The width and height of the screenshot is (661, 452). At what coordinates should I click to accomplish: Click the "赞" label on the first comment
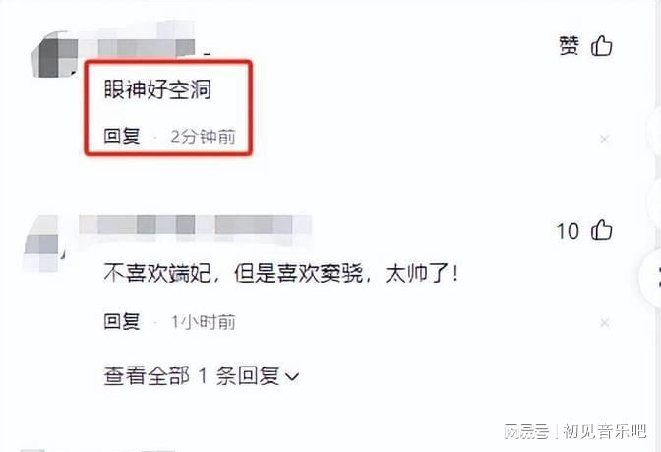(570, 45)
